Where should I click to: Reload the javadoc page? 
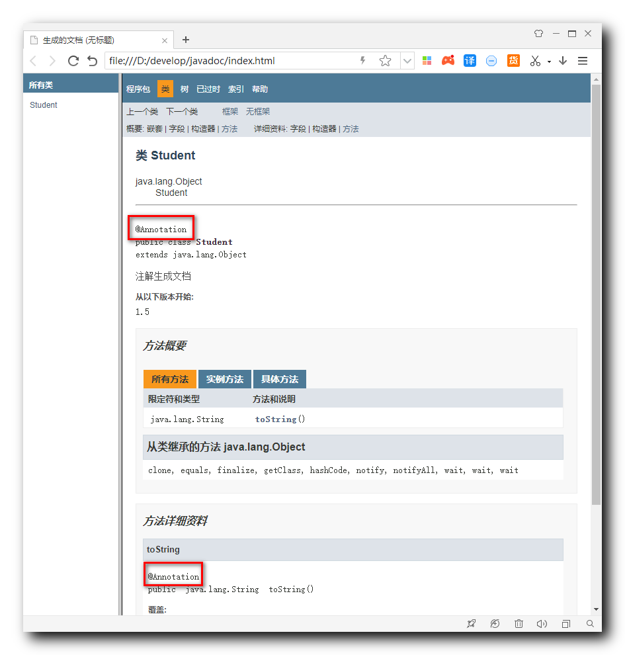[73, 61]
